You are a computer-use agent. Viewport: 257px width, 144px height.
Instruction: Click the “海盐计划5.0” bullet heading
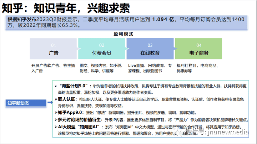pos(74,86)
